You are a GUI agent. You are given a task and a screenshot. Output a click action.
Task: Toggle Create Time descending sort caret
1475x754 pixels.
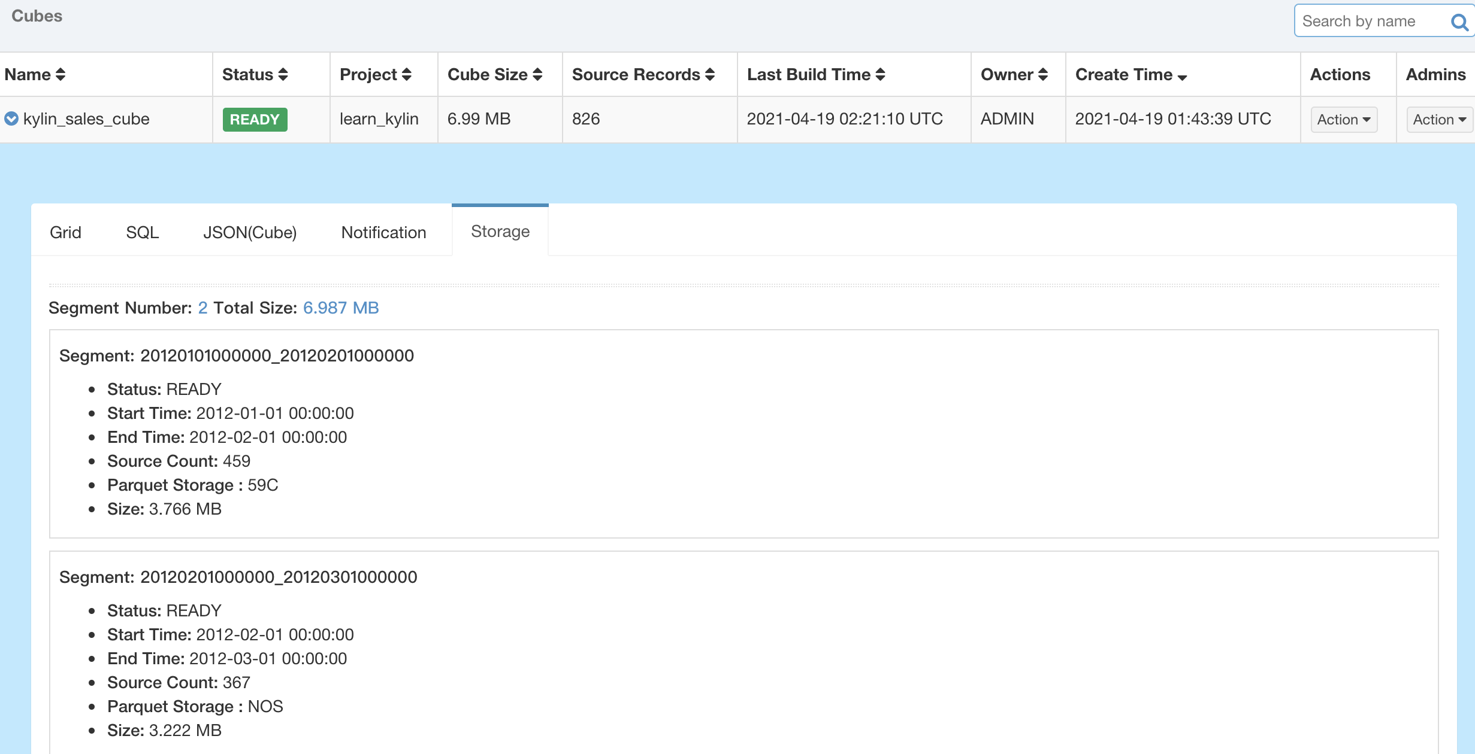click(x=1182, y=77)
